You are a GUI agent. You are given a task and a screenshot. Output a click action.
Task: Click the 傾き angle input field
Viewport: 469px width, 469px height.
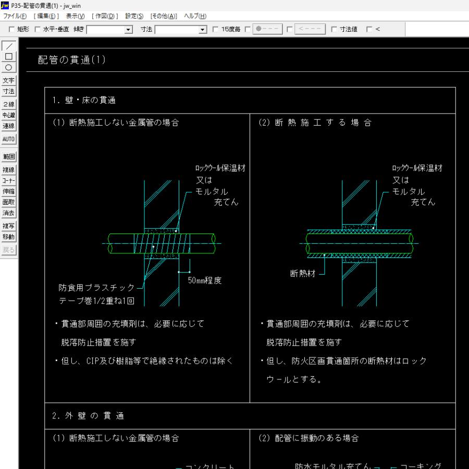pos(106,30)
